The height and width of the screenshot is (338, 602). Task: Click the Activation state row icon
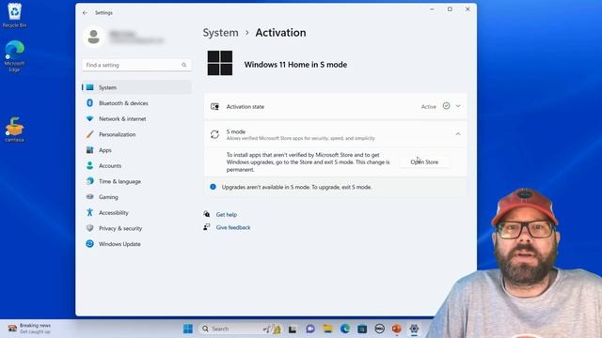[x=214, y=106]
